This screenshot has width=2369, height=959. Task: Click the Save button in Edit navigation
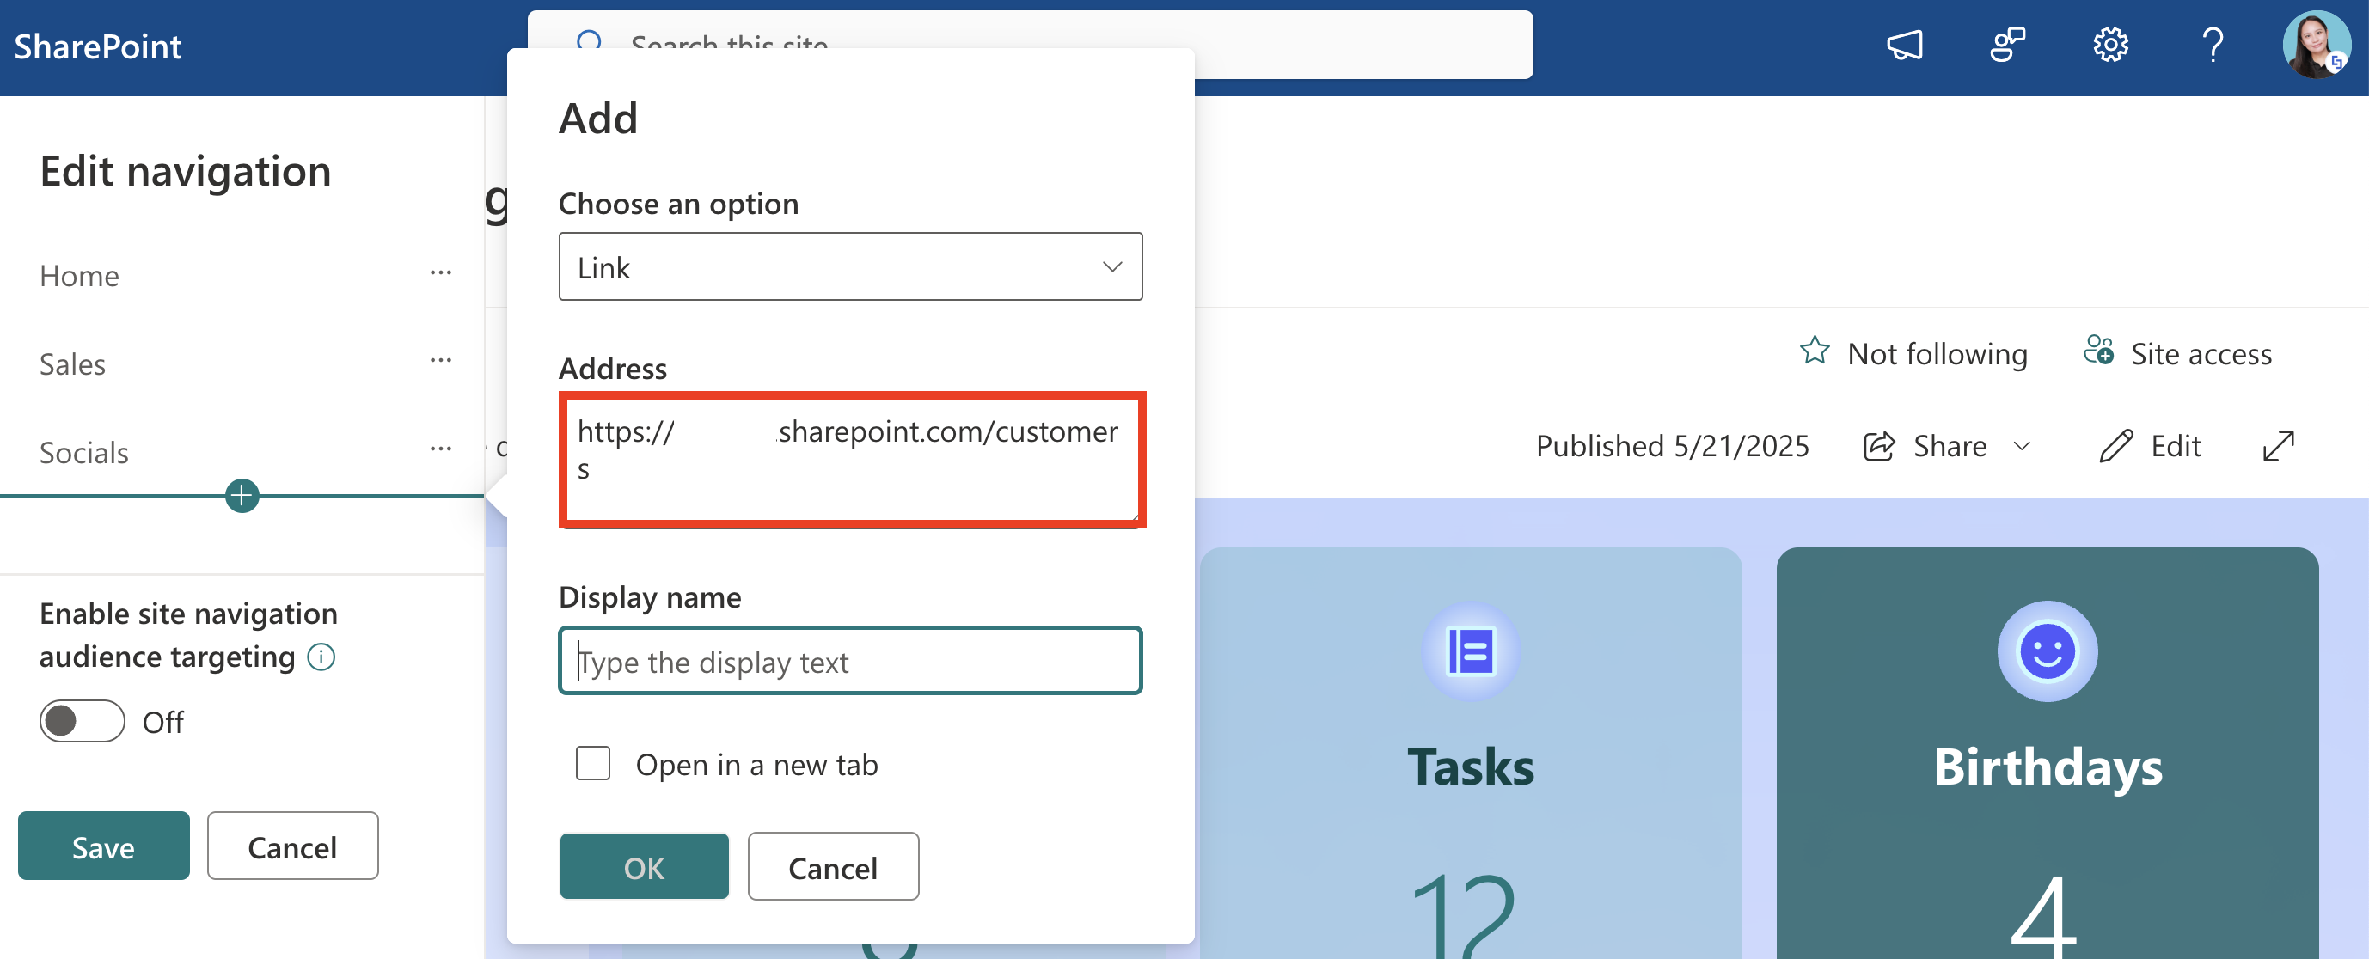tap(103, 846)
